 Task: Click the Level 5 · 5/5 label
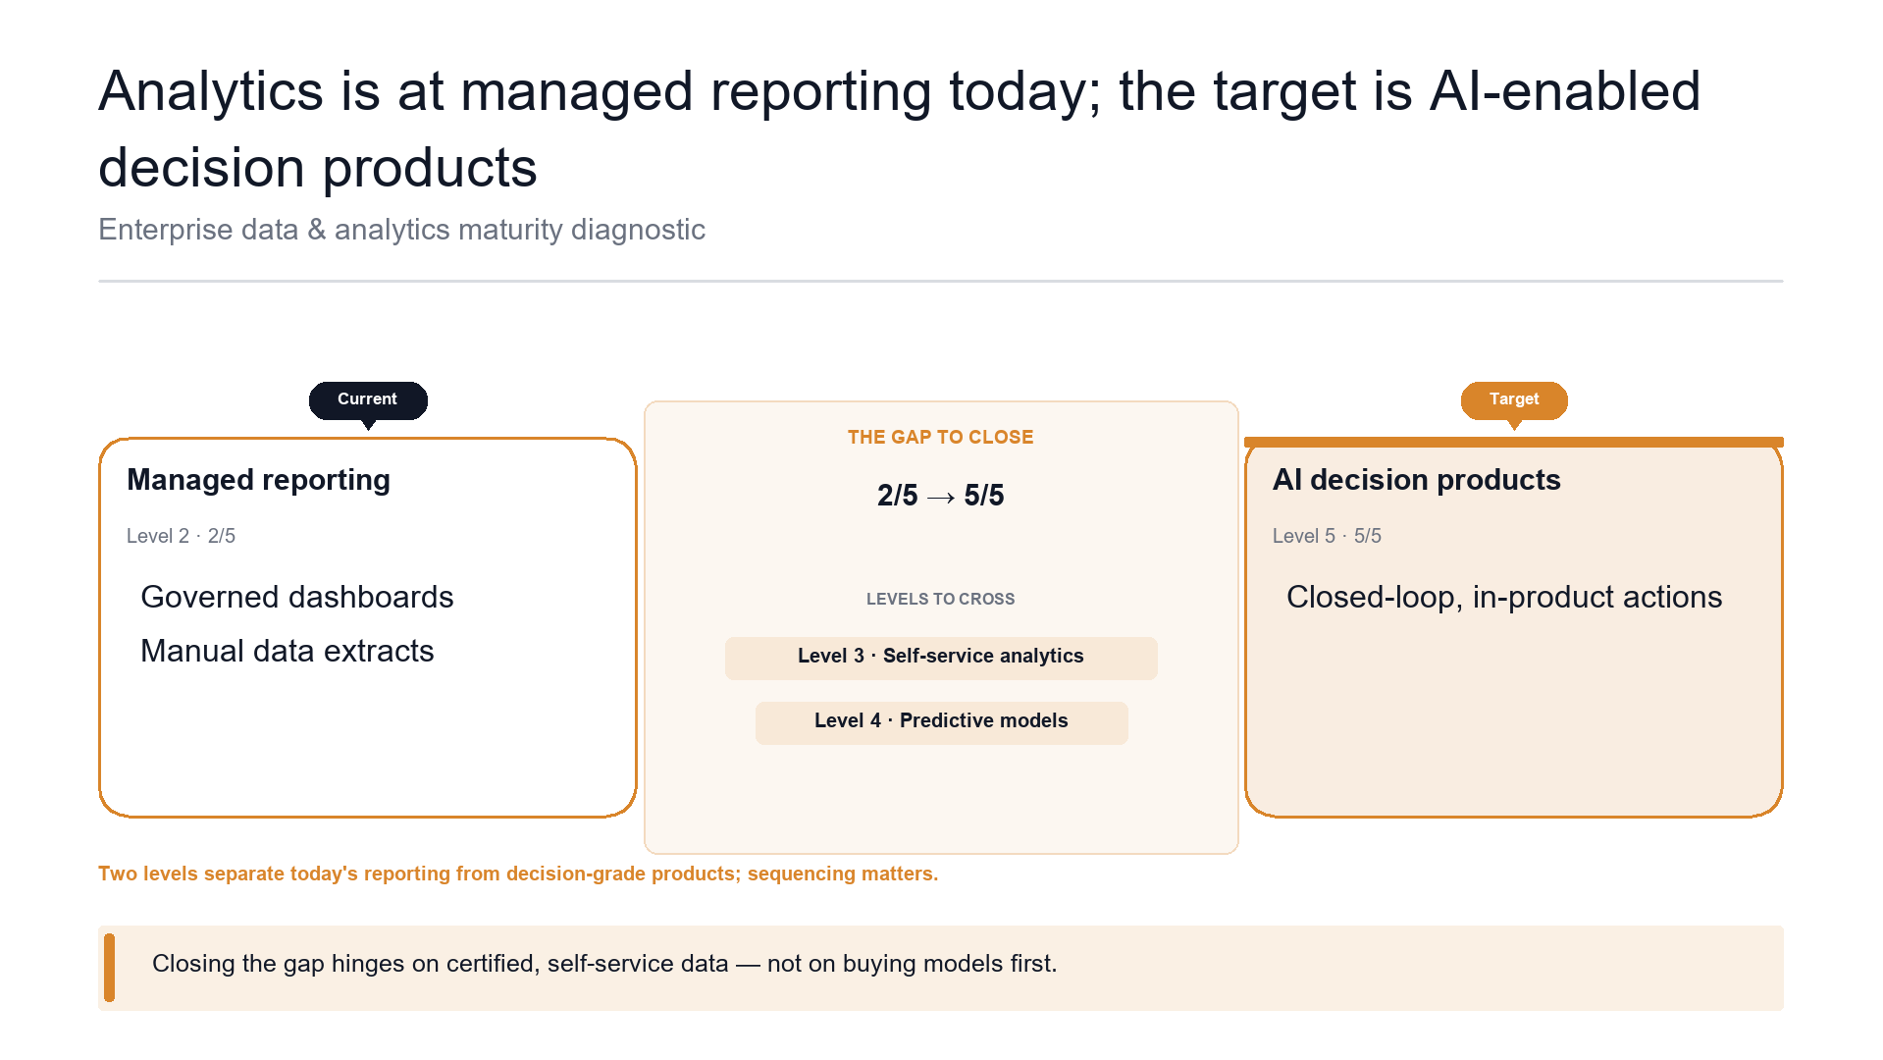coord(1327,536)
